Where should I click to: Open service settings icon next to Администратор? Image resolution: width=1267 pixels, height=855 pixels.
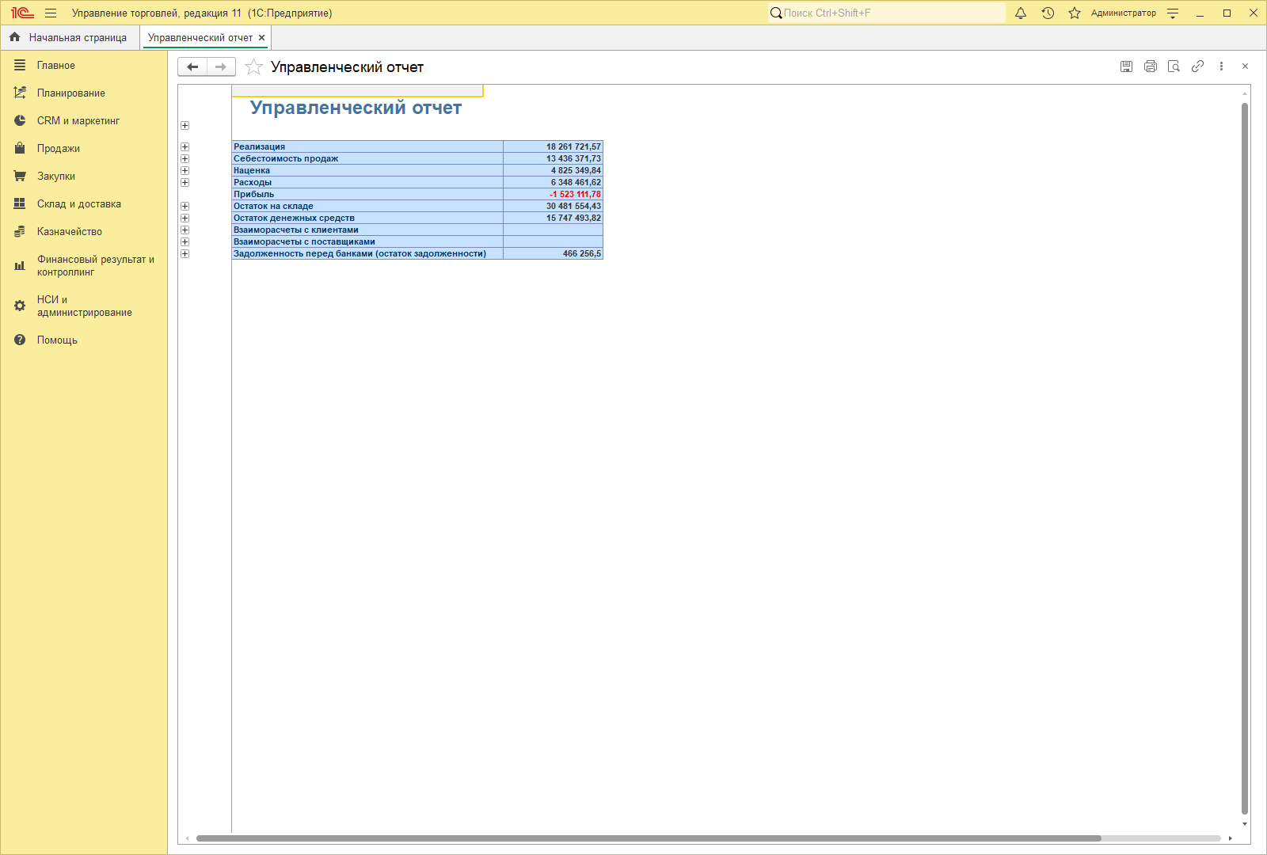tap(1173, 13)
